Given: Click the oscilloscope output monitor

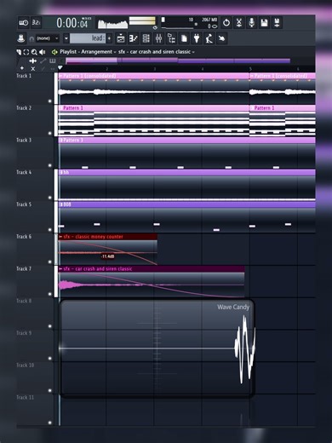Looking at the screenshot, I should [x=112, y=23].
